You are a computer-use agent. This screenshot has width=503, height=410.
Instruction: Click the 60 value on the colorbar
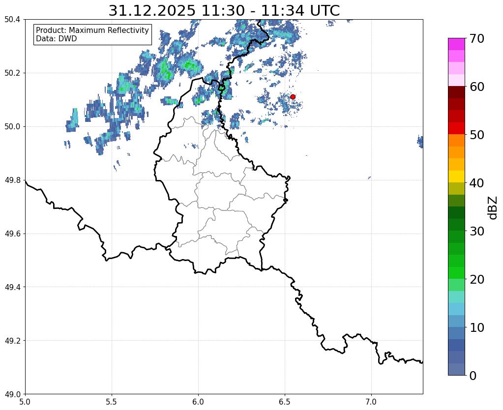click(x=476, y=87)
